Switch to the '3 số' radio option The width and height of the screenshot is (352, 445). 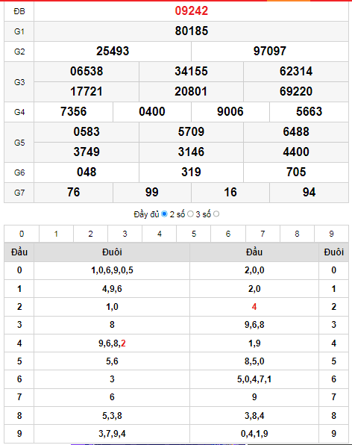216,214
